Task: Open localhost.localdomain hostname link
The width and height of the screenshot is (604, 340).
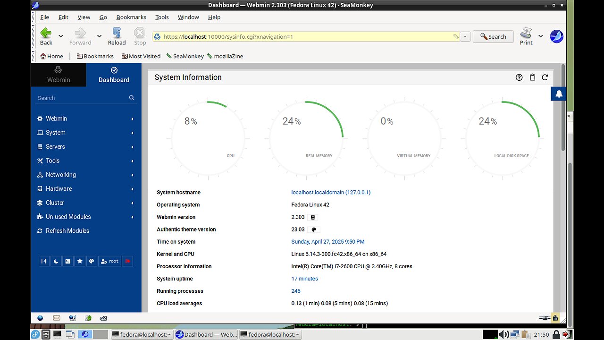Action: (x=331, y=193)
